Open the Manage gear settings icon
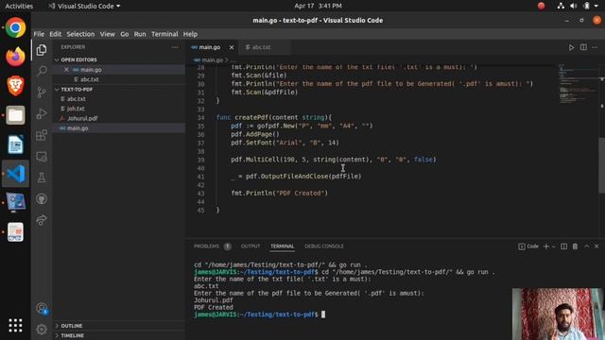This screenshot has width=605, height=340. pyautogui.click(x=42, y=330)
